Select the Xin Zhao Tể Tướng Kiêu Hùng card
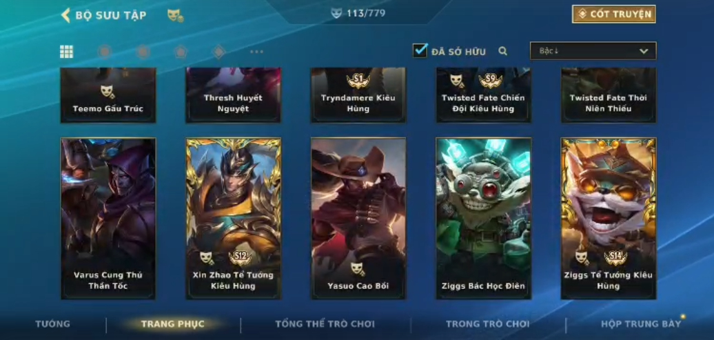714x340 pixels. pos(233,219)
